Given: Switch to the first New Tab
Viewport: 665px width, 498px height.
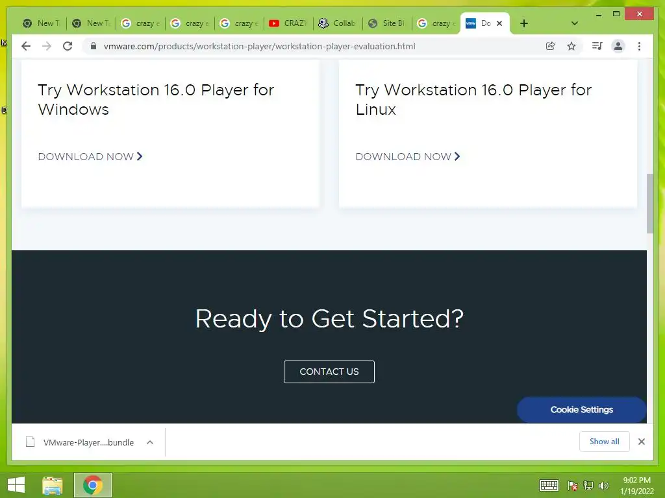Looking at the screenshot, I should [x=41, y=23].
